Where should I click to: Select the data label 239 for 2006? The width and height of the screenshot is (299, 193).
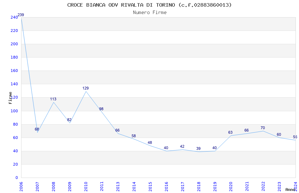[21, 15]
